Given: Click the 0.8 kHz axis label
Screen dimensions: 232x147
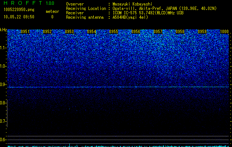Looking at the screenshot, I should pos(3,103).
